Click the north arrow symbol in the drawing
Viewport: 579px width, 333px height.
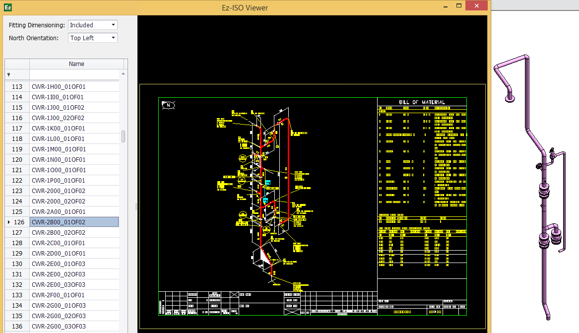(x=168, y=105)
